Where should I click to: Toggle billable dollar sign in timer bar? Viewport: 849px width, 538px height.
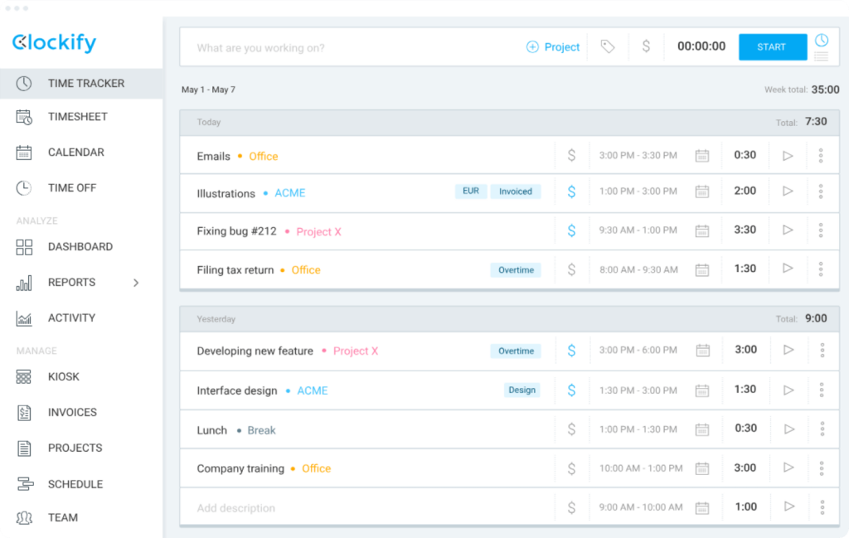646,46
